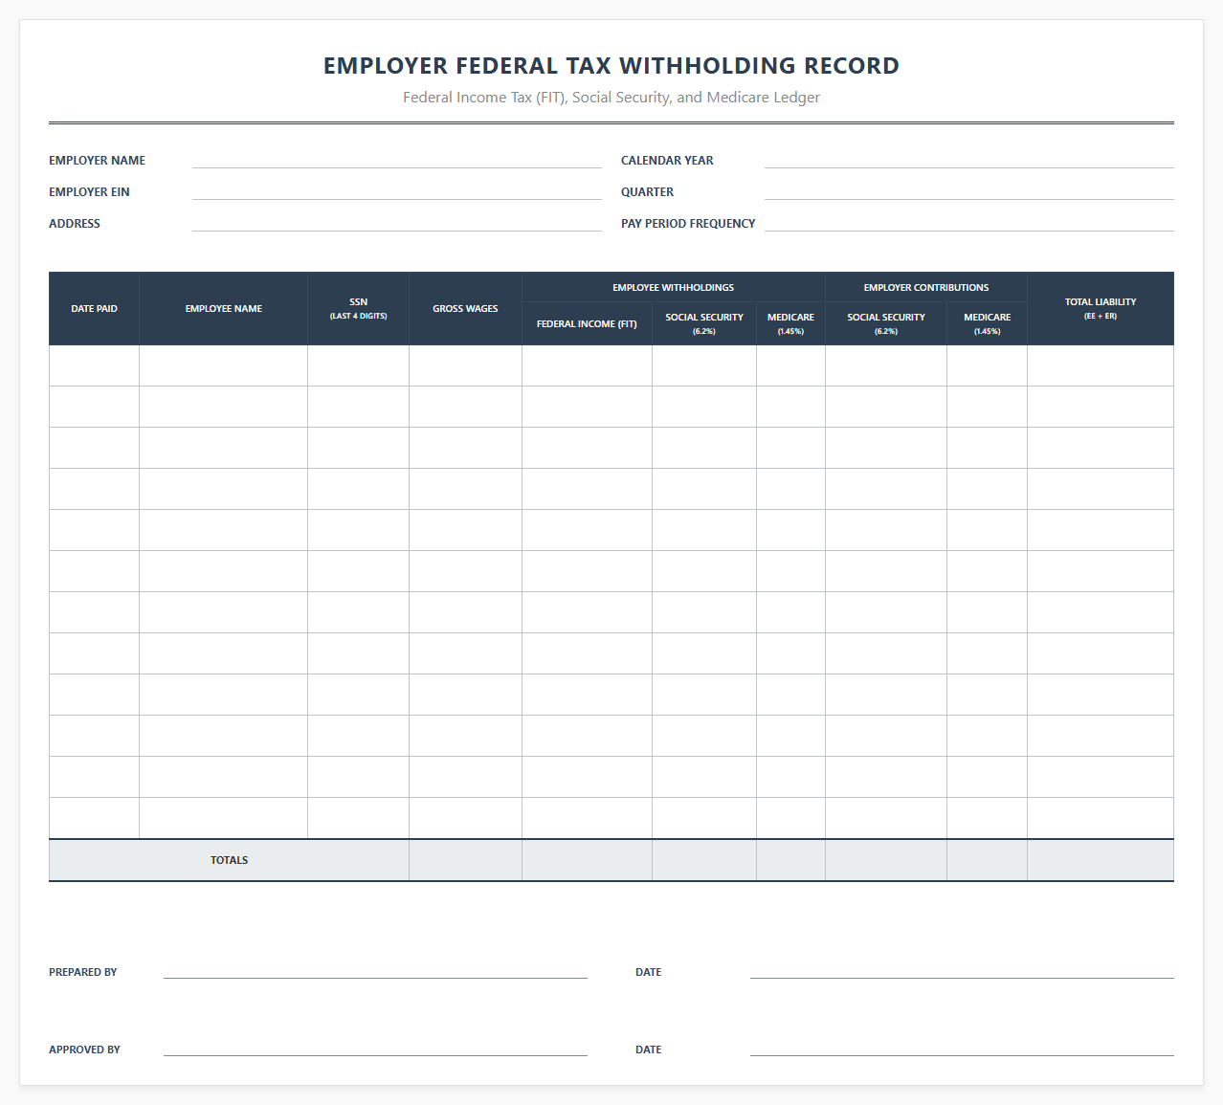This screenshot has width=1223, height=1105.
Task: Click the EMPLOYER NAME label
Action: pos(97,160)
